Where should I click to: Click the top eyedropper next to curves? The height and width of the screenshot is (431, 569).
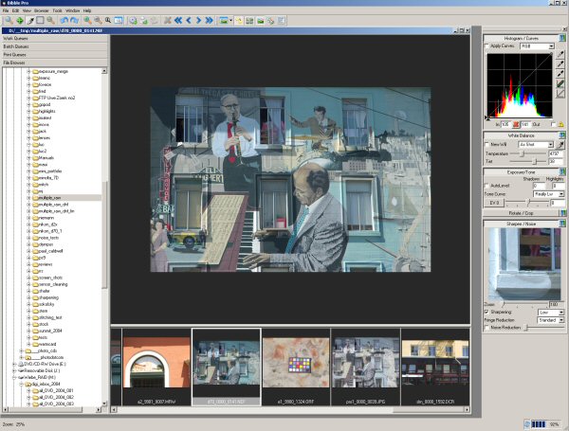[560, 54]
